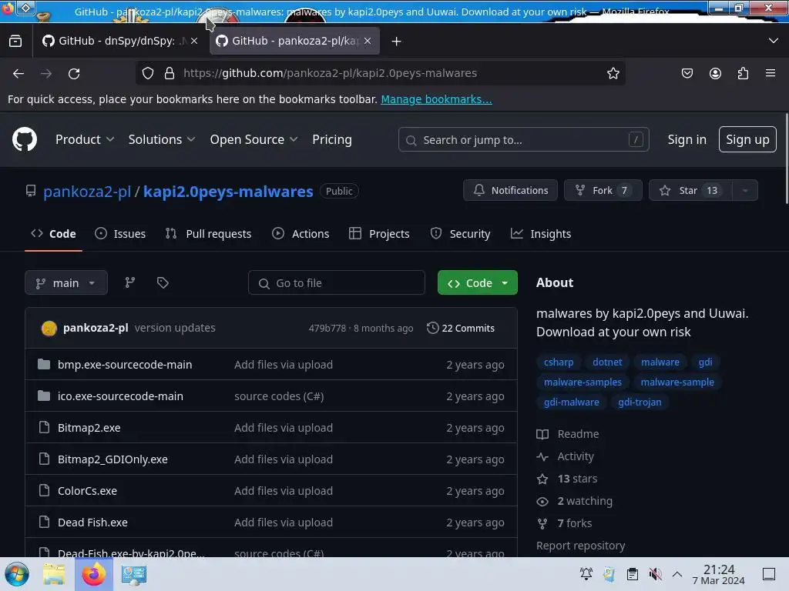Click the Firefox taskbar icon
789x591 pixels.
tap(93, 574)
